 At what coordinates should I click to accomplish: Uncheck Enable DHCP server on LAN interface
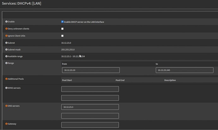pos(62,22)
